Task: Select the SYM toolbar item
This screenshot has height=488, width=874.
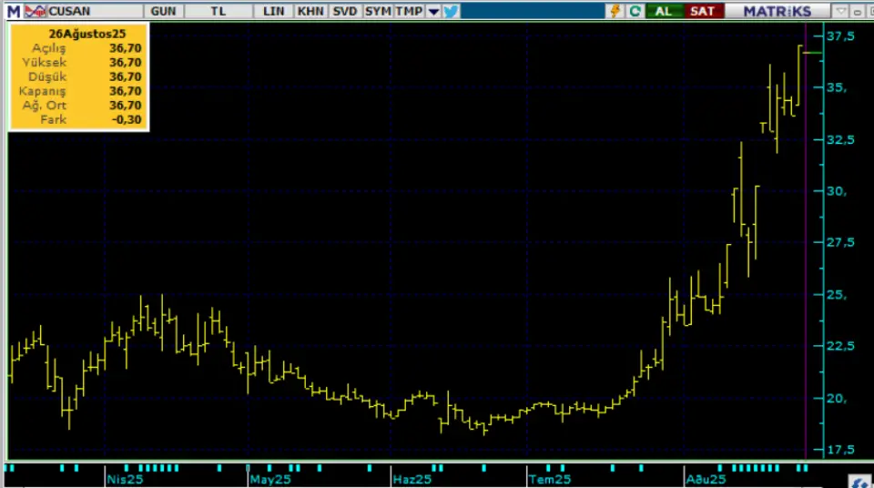Action: click(x=378, y=11)
